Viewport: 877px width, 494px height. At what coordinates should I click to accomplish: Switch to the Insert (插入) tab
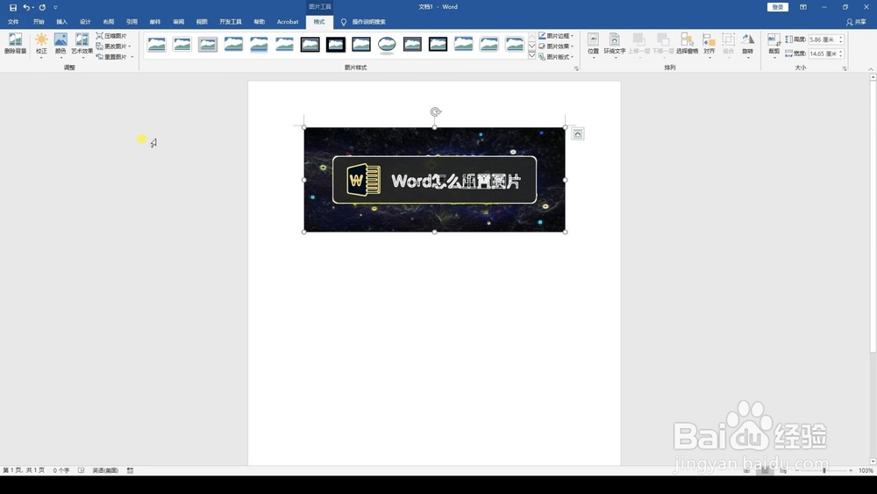tap(61, 22)
